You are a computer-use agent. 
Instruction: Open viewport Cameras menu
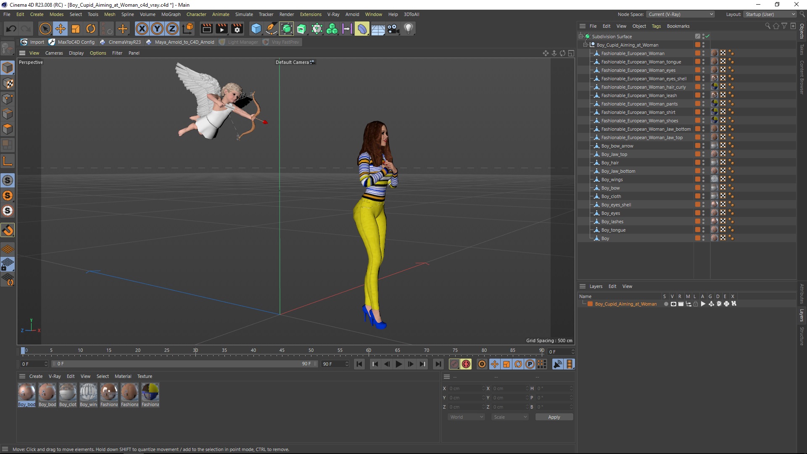pyautogui.click(x=54, y=53)
